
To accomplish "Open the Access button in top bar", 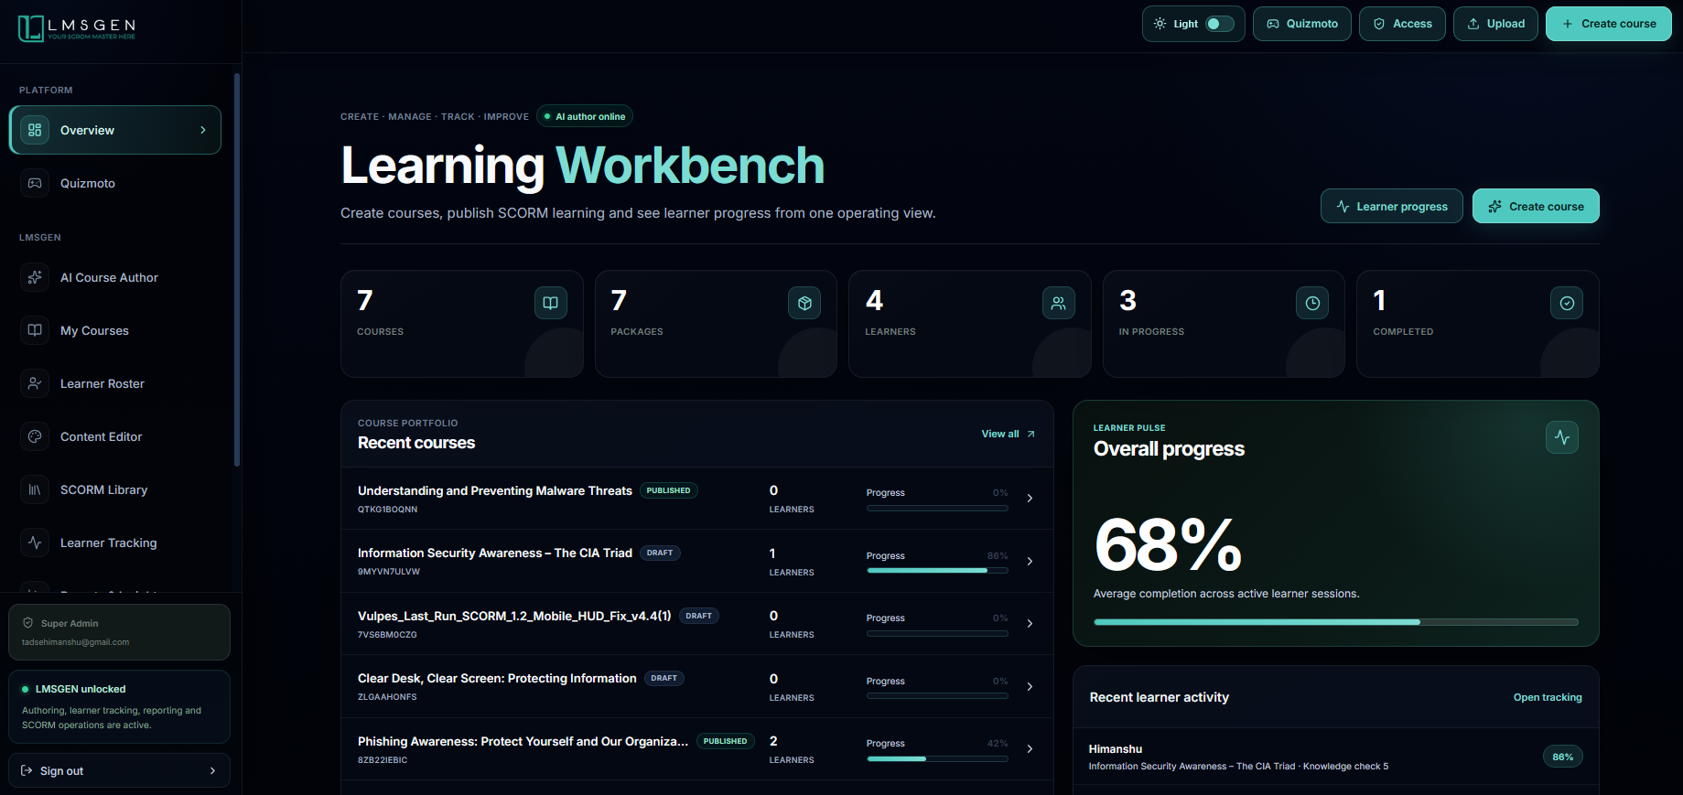I will 1402,24.
